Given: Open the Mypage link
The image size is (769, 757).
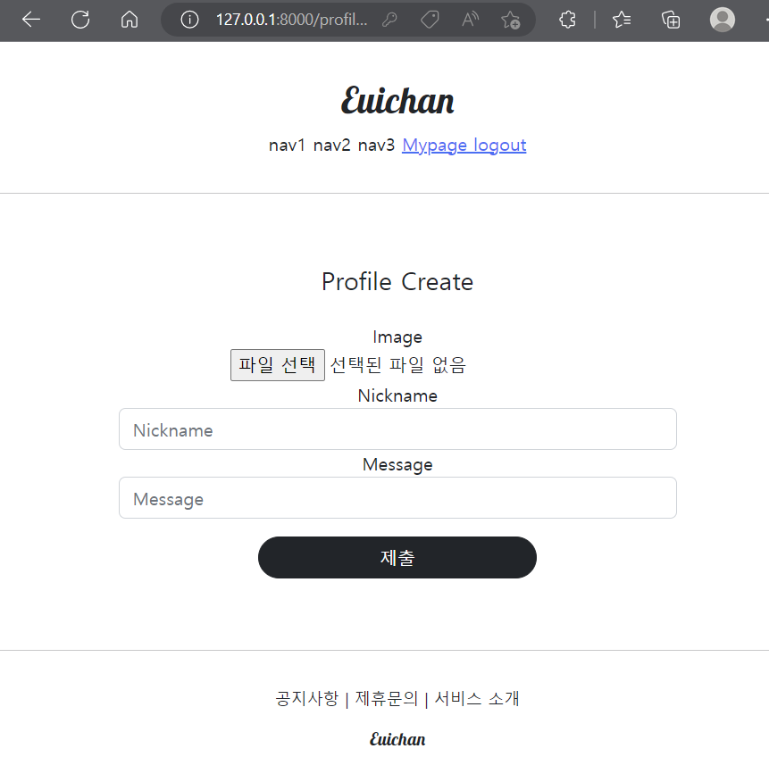Looking at the screenshot, I should pos(434,145).
